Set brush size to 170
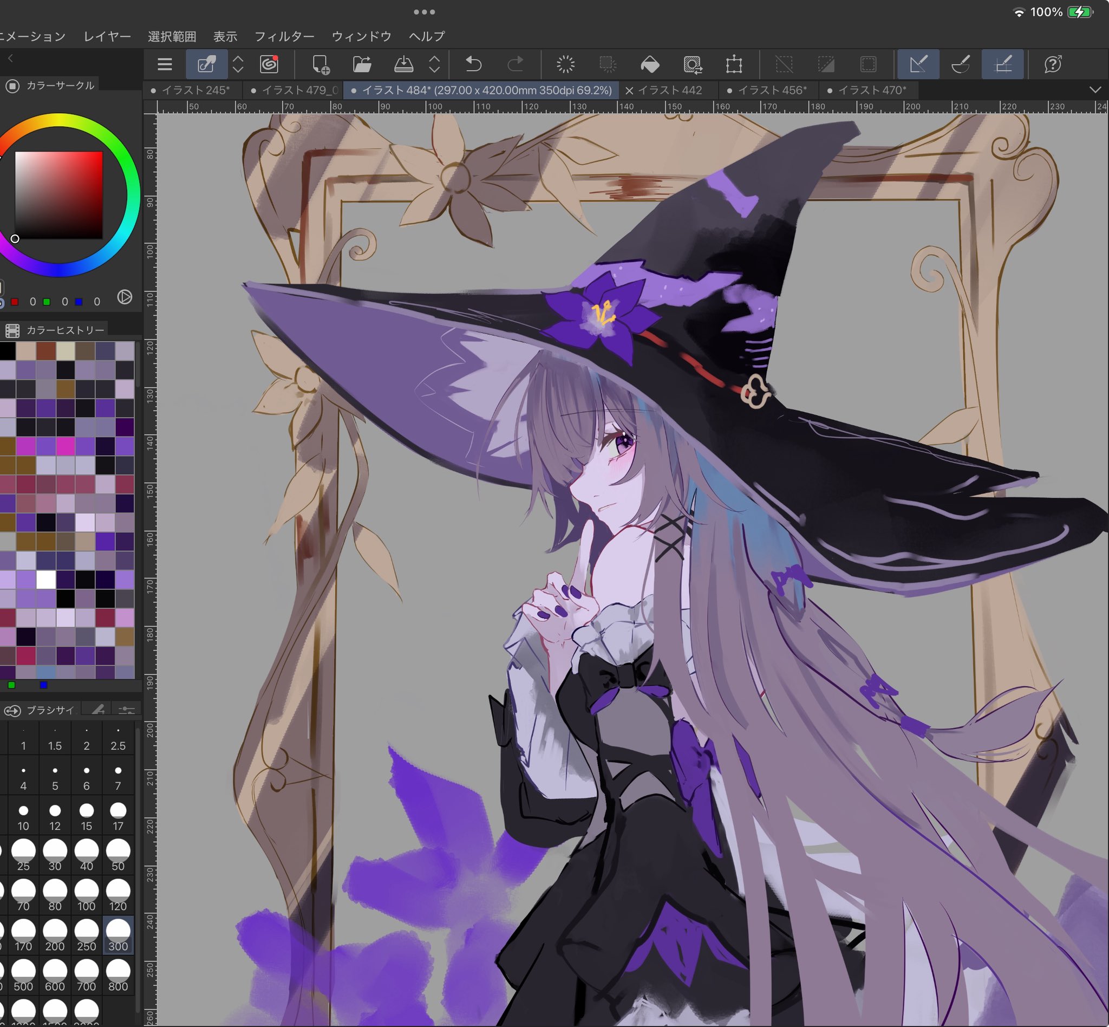Screen dimensions: 1109x1027 (x=23, y=937)
